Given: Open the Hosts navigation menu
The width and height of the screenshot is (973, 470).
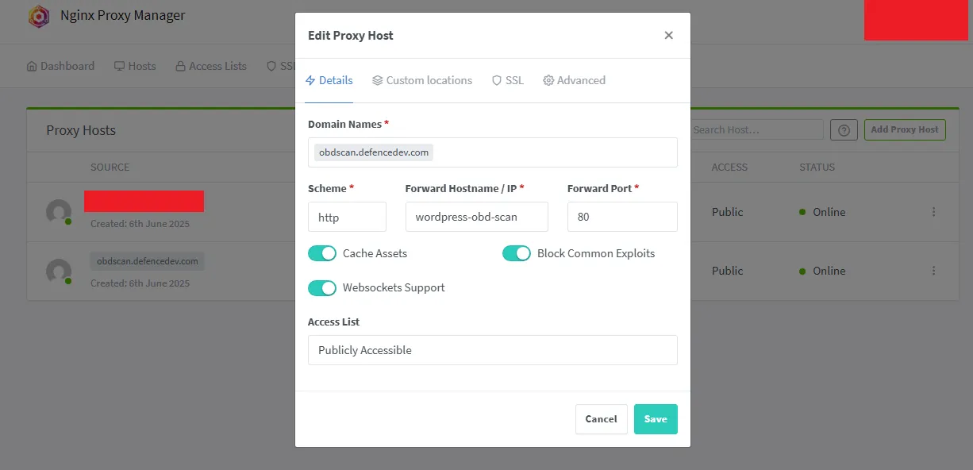Looking at the screenshot, I should click(135, 66).
